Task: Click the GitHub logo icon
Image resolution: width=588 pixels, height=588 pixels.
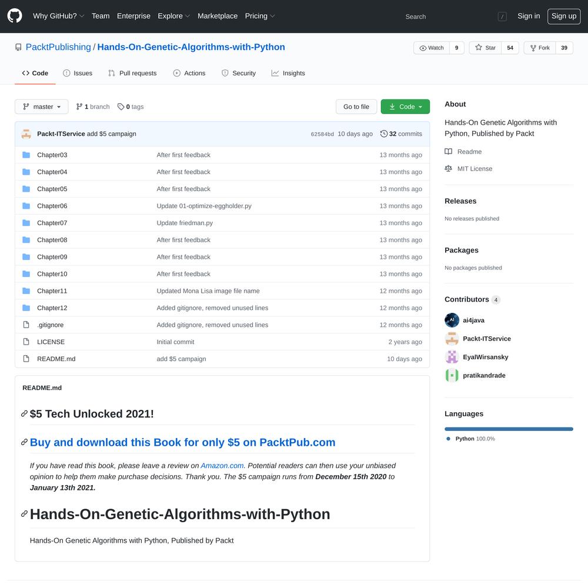Action: point(15,16)
